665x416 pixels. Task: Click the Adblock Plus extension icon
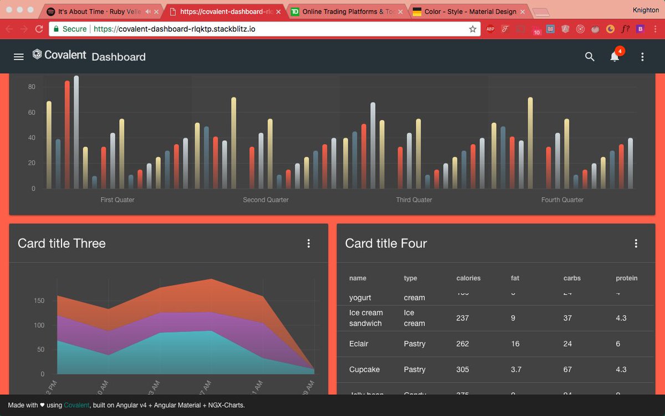pos(490,29)
